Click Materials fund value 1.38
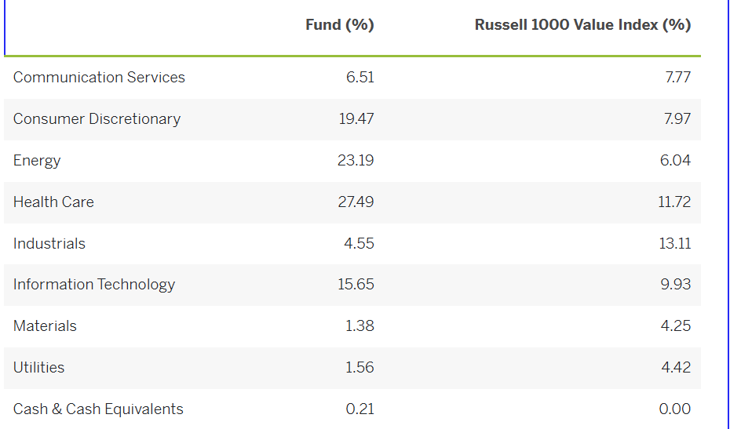Image resolution: width=730 pixels, height=429 pixels. pos(360,326)
